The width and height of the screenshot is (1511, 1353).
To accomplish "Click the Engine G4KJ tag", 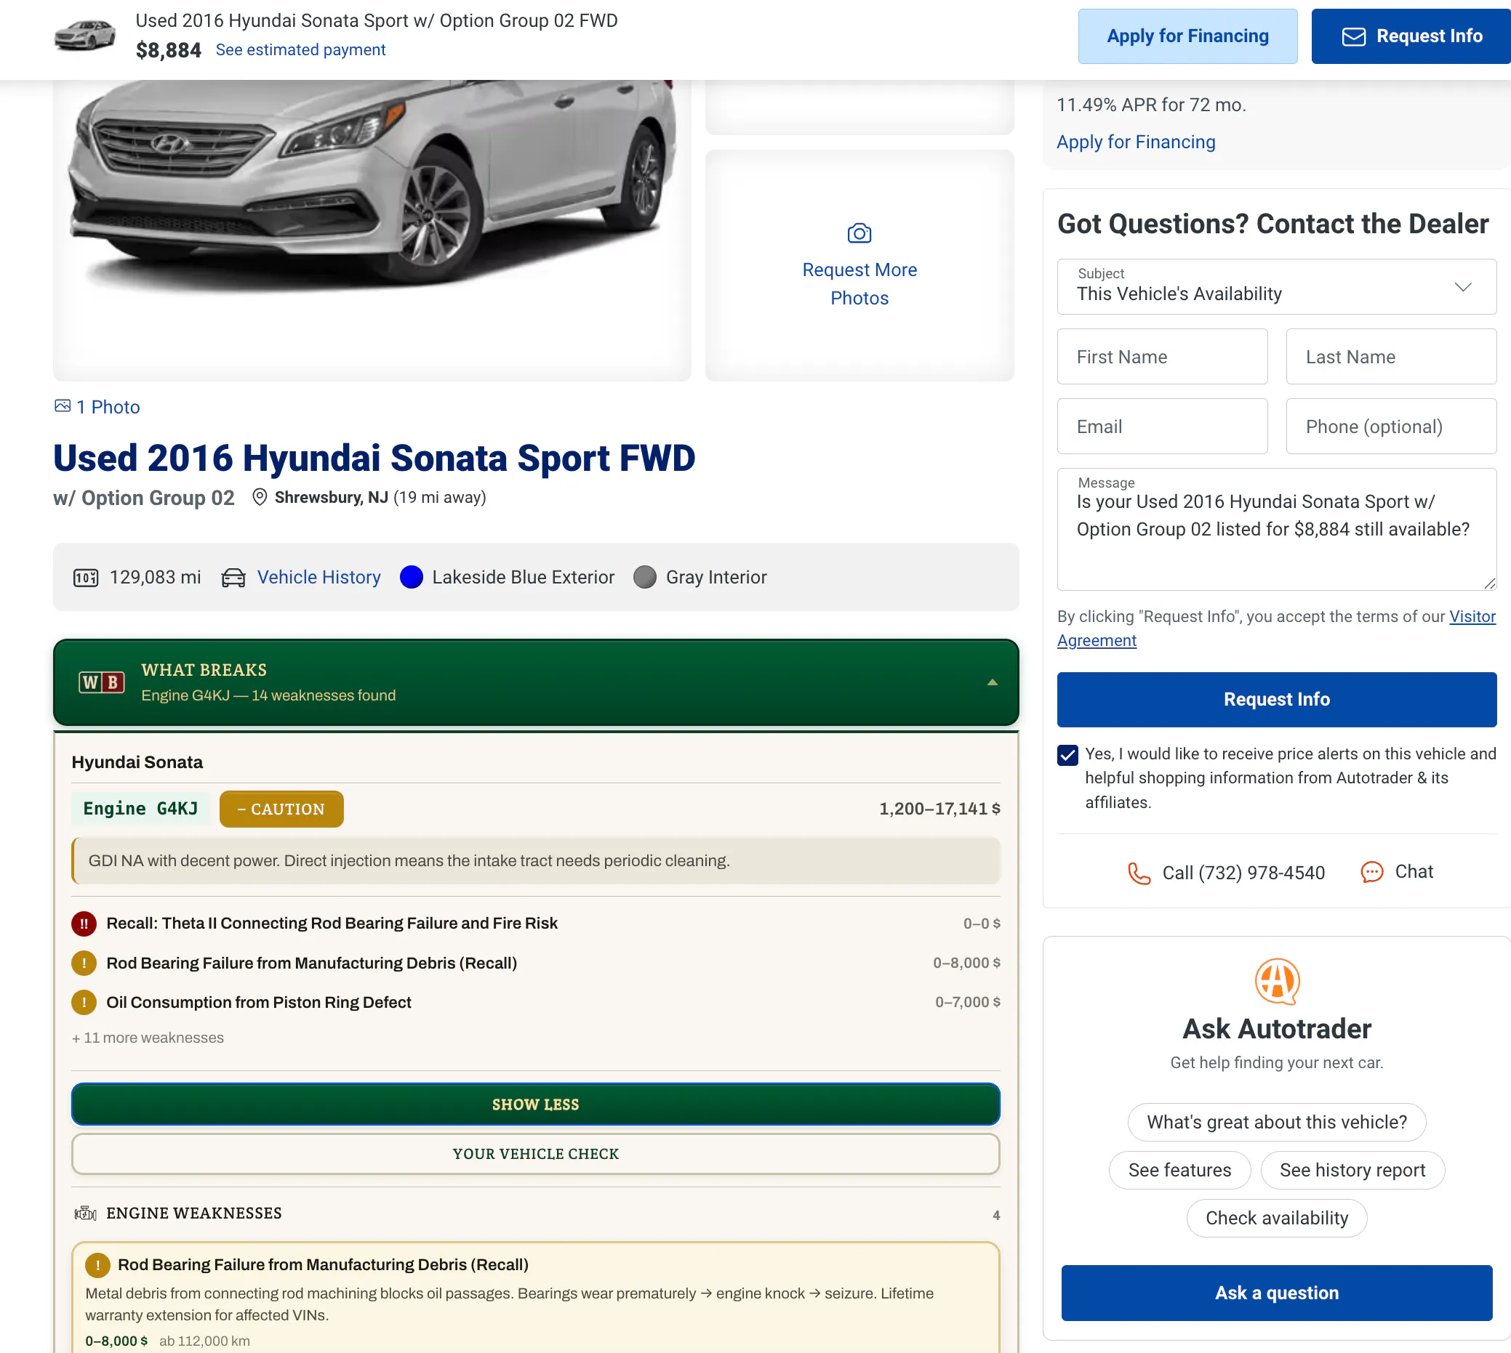I will click(140, 809).
